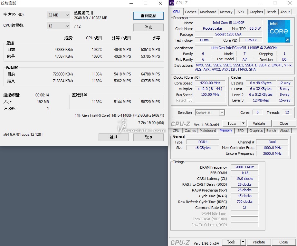
Task: Click the memory Type value DDR4
Action: [x=203, y=142]
